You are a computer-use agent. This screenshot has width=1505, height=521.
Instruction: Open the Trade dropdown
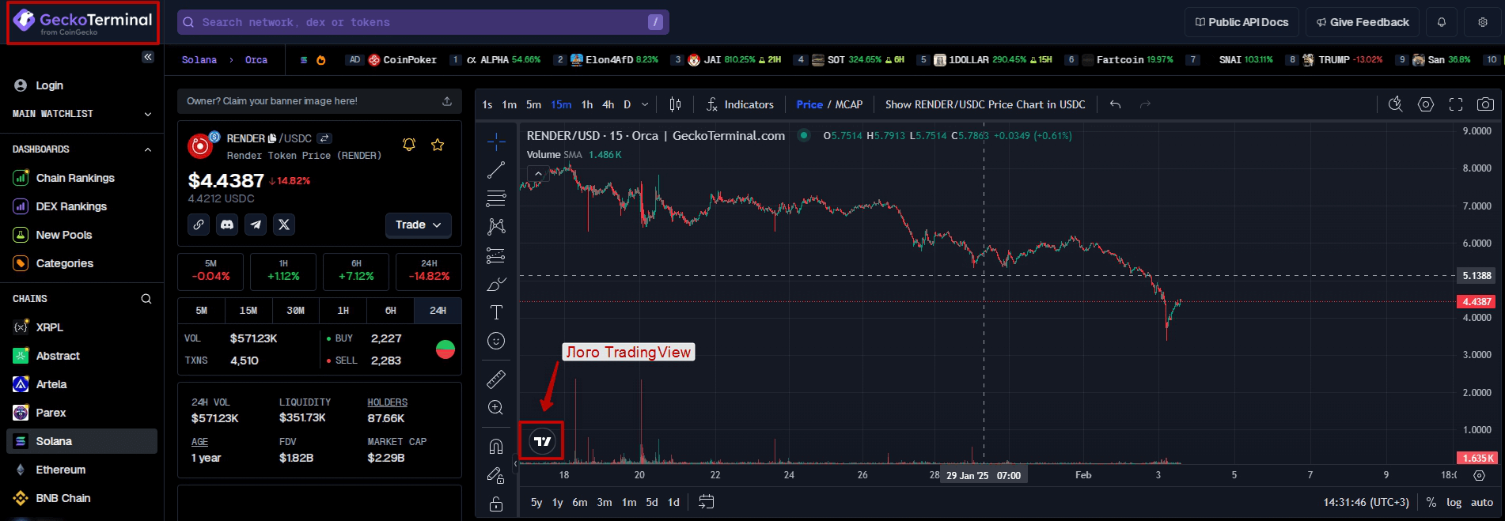419,225
